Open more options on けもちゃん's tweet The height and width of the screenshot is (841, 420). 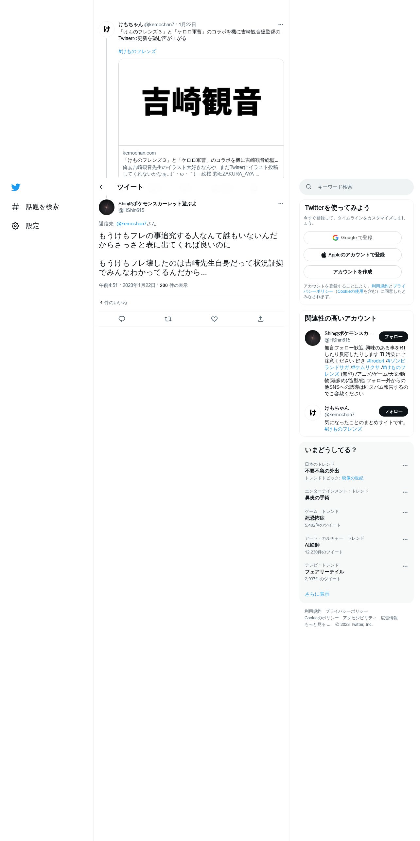pos(281,25)
